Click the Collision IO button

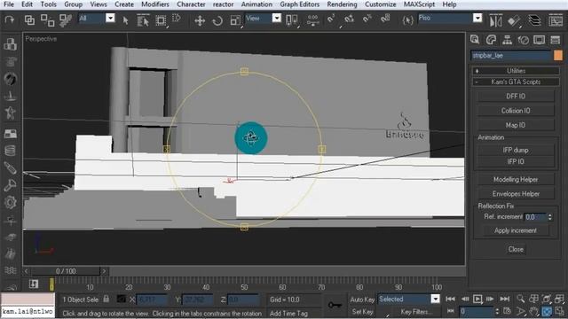[516, 111]
